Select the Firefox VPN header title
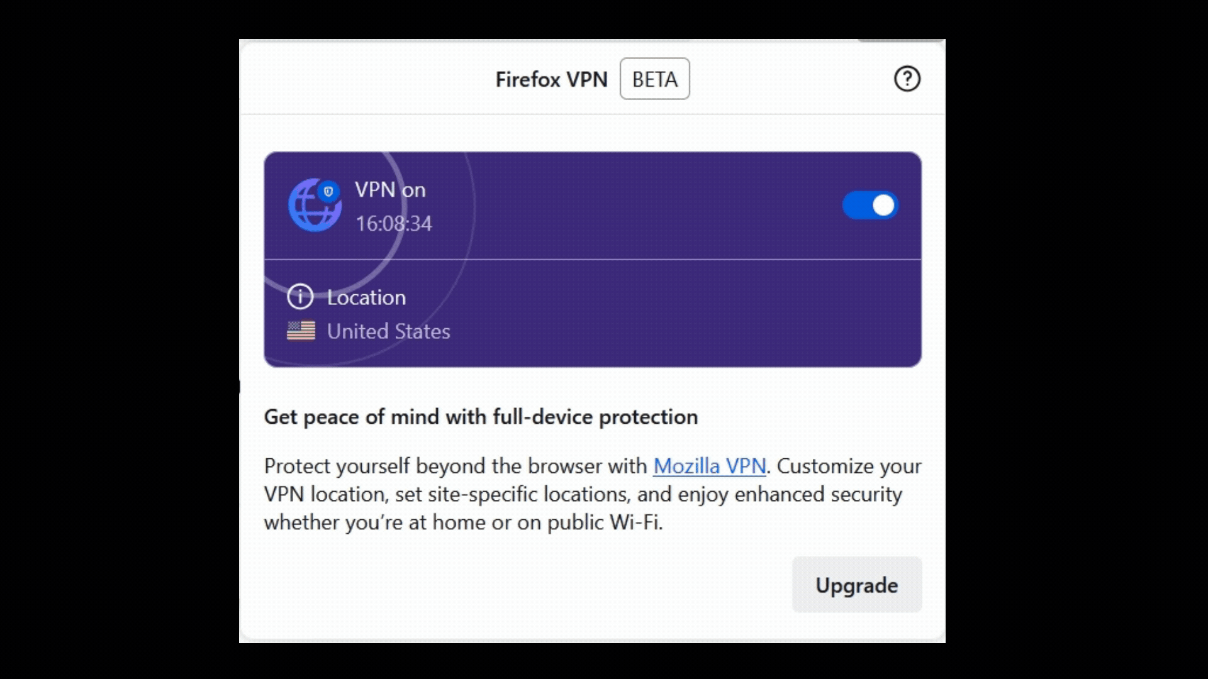Screen dimensions: 1208x679 tap(551, 79)
